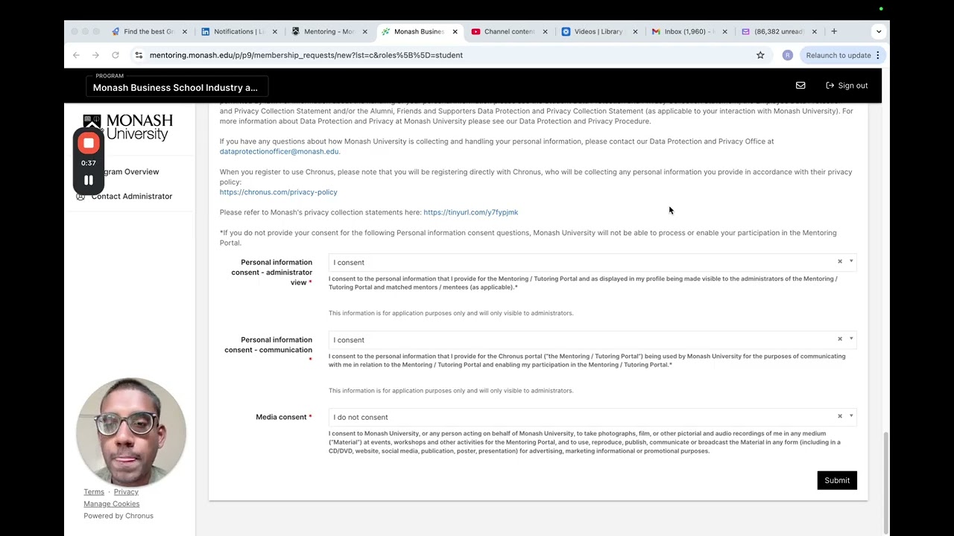The image size is (954, 536).
Task: Expand the tab search dropdown arrow
Action: 879,31
